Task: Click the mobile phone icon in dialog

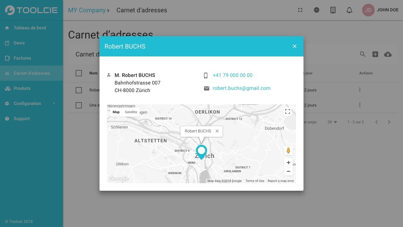Action: tap(206, 75)
